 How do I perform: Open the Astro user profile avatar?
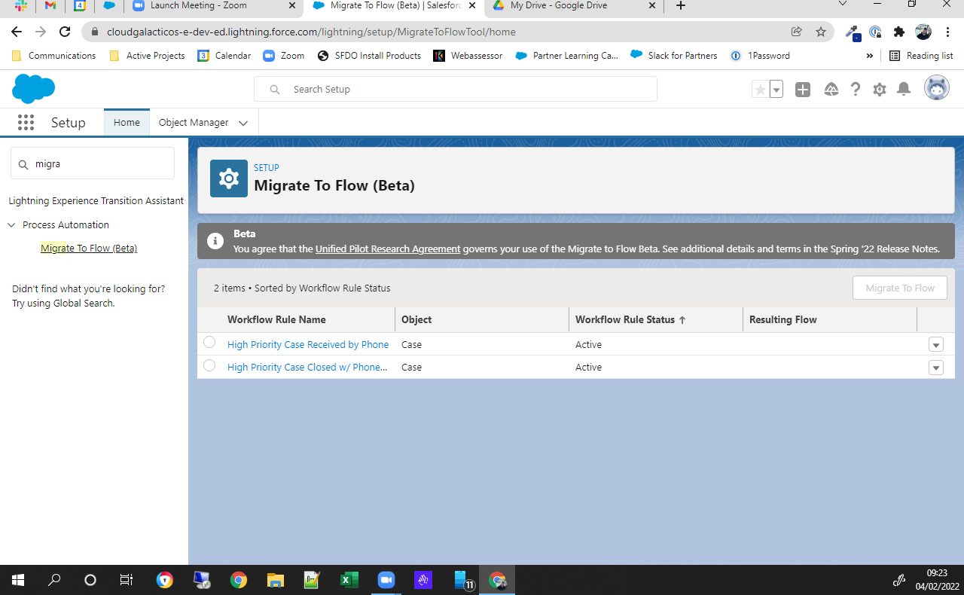click(937, 88)
